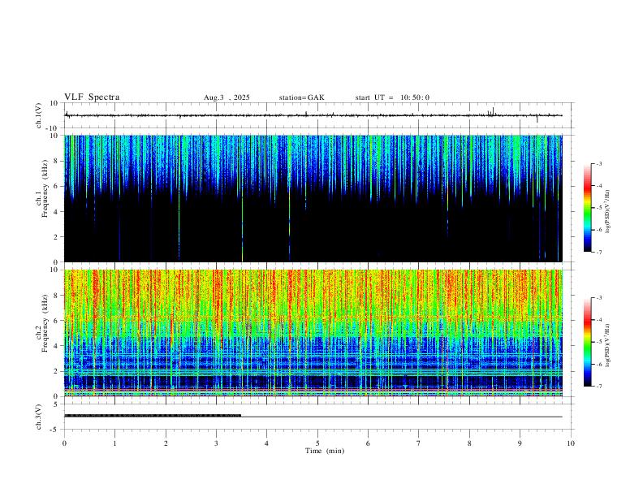Select the date text "Aug.3 , 2025"
643x497 pixels.
(x=227, y=97)
